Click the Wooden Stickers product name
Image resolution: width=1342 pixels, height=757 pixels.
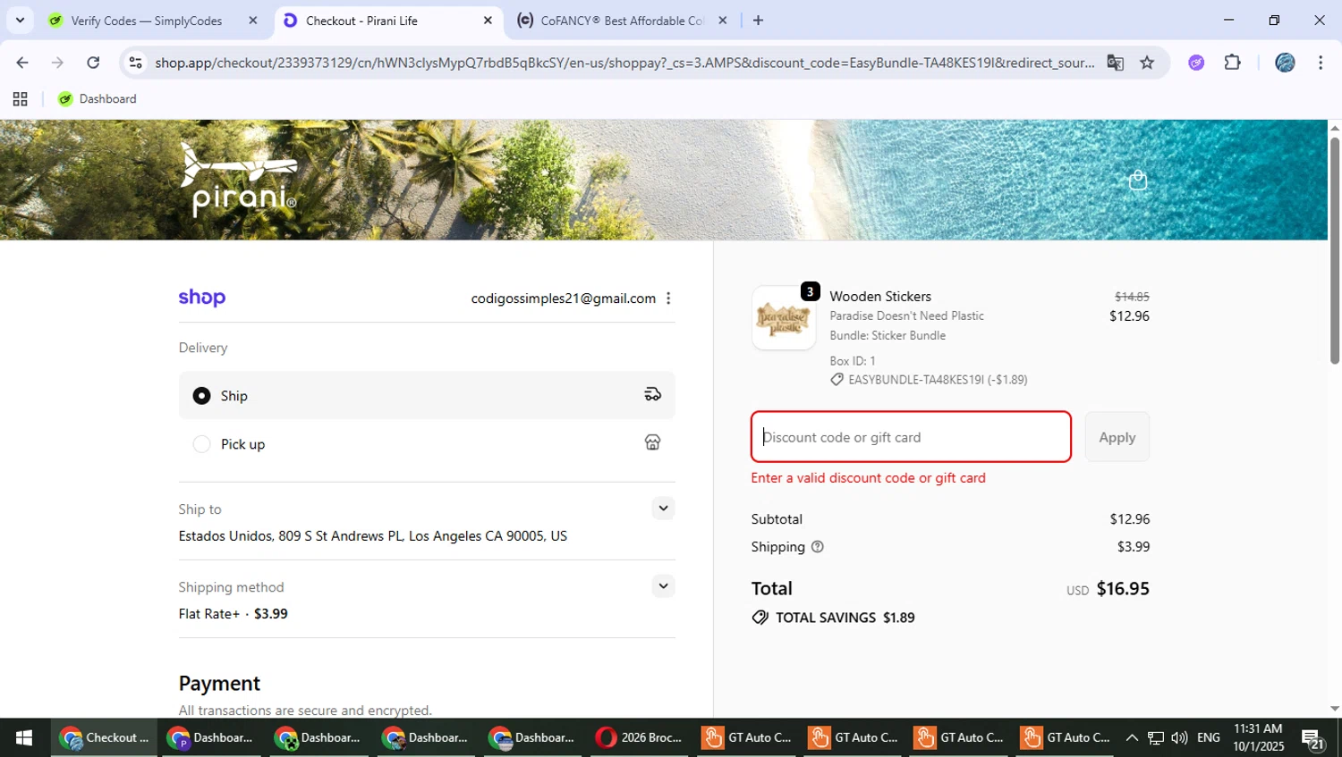pos(880,297)
